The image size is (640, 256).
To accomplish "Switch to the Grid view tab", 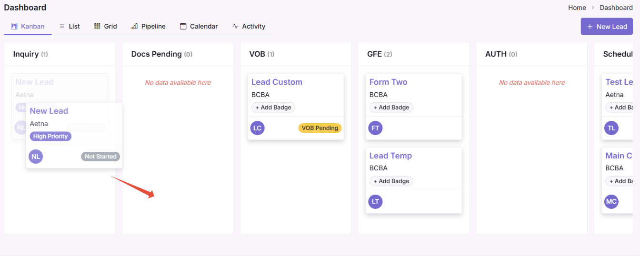I will point(106,26).
